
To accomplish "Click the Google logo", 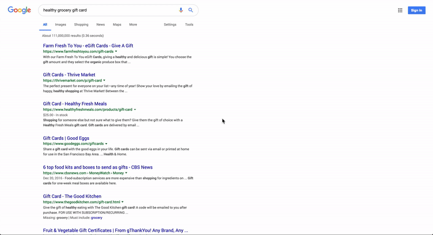I will point(19,10).
